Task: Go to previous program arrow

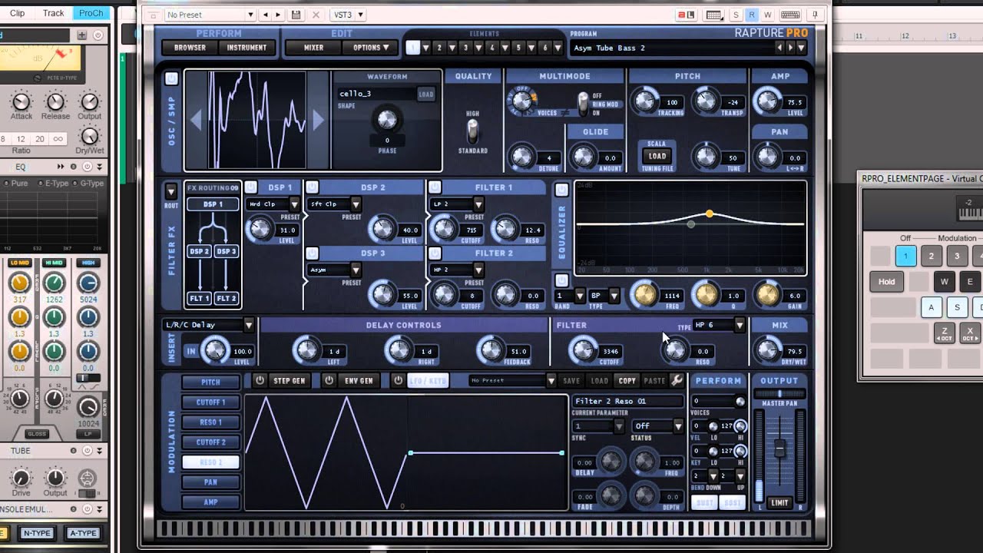Action: (779, 48)
